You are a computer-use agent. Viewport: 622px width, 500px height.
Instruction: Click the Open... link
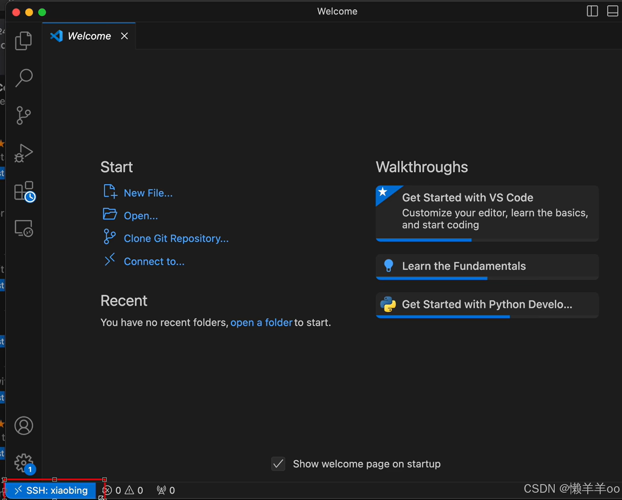point(141,216)
